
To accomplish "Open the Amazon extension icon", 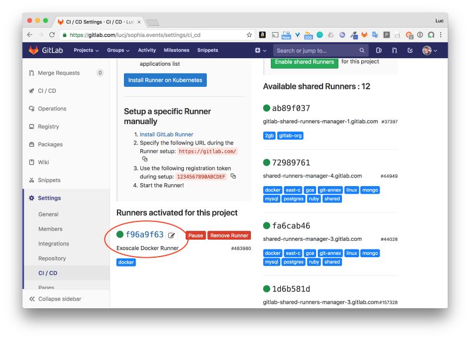I will (x=262, y=35).
